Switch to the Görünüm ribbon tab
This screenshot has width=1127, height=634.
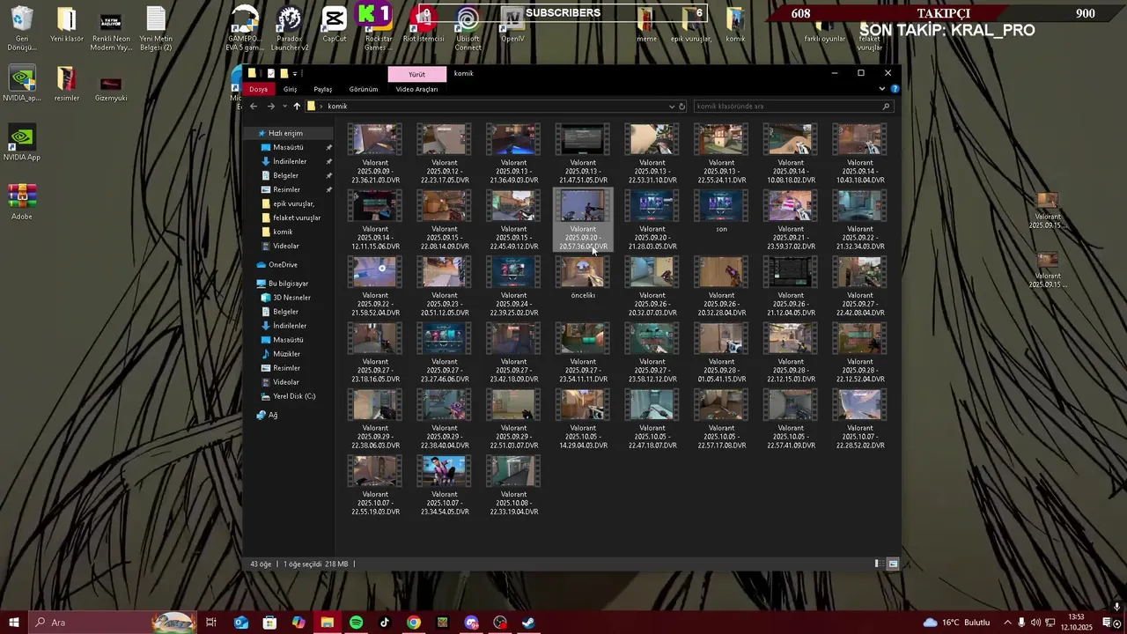pyautogui.click(x=364, y=89)
